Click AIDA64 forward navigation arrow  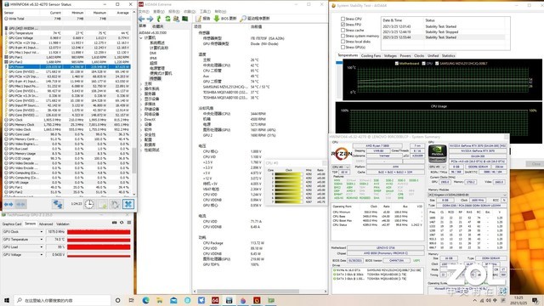pyautogui.click(x=150, y=19)
